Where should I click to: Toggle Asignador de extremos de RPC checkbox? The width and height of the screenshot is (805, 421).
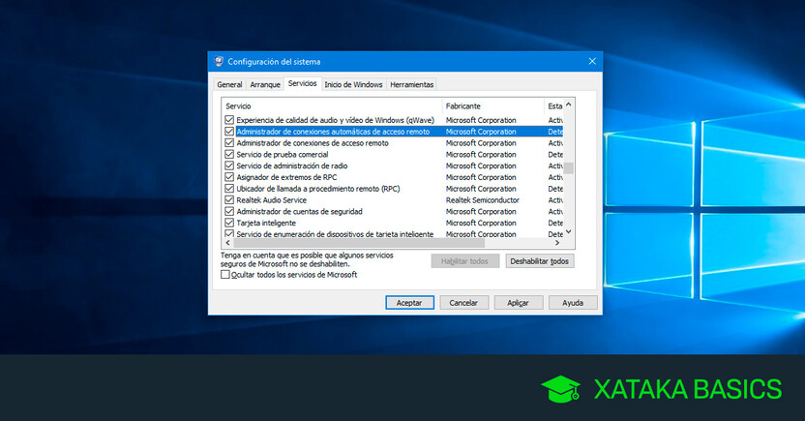tap(229, 177)
